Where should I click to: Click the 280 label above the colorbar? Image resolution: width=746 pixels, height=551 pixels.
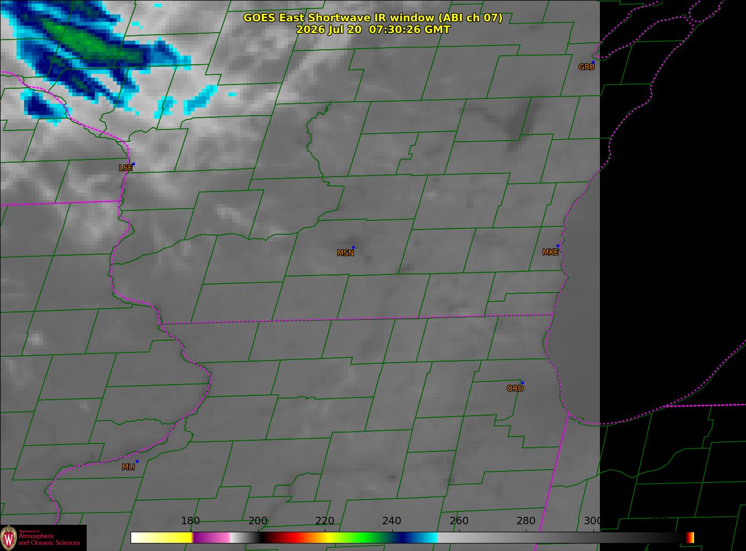tap(526, 521)
